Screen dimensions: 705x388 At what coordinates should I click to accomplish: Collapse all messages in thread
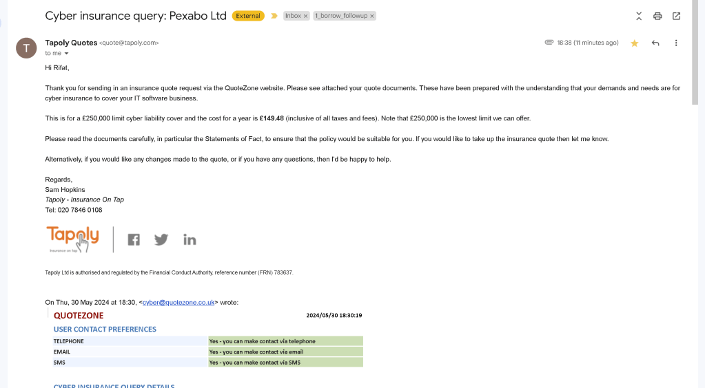pos(639,17)
